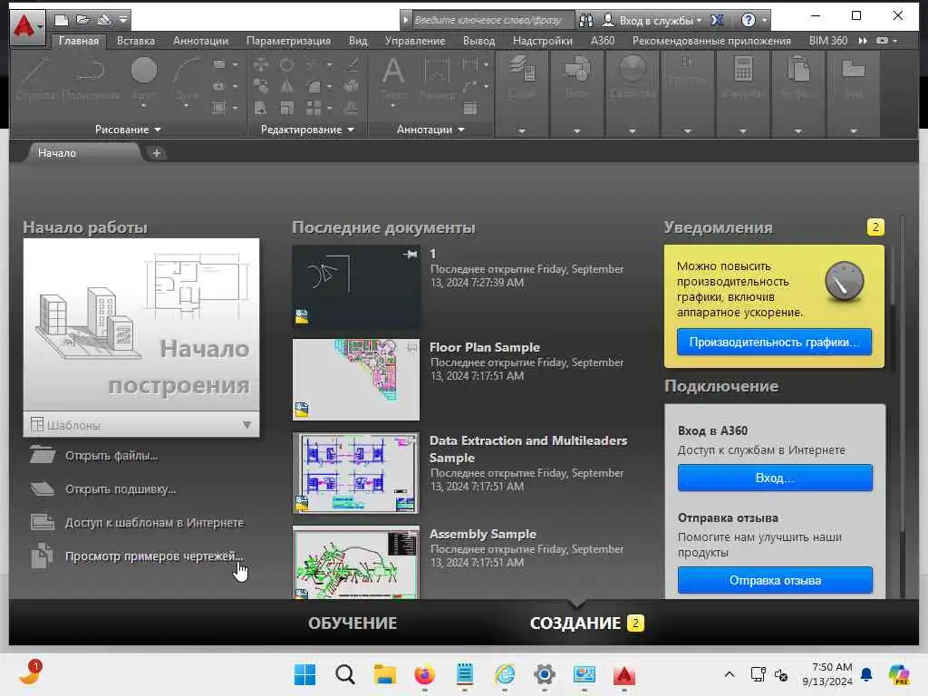Switch to the Параметризация ribbon tab
928x696 pixels.
pyautogui.click(x=288, y=41)
